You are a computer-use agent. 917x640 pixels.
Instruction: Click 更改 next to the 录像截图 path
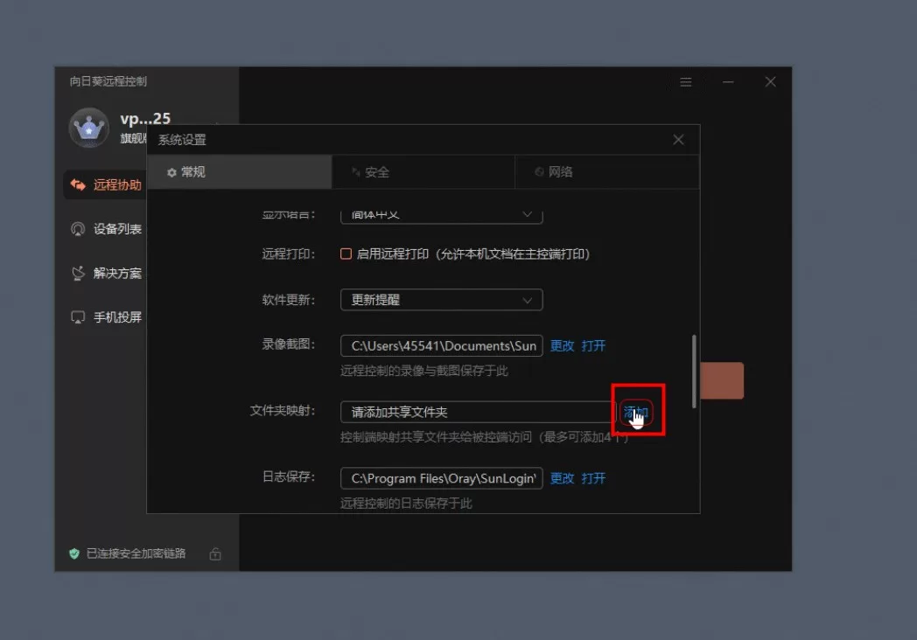[x=563, y=345]
